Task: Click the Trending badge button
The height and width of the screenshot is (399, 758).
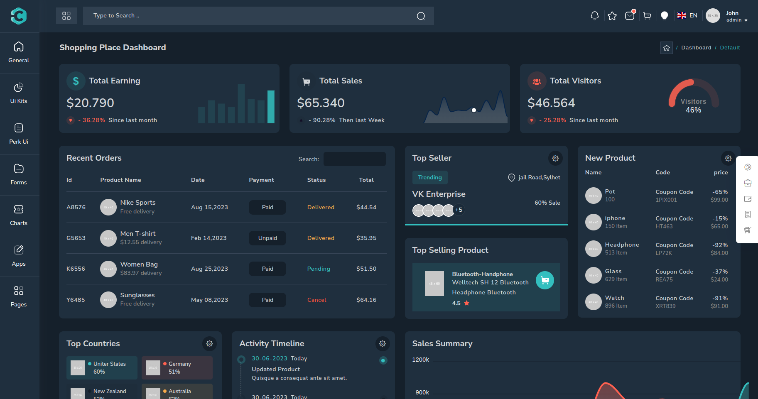Action: (430, 177)
